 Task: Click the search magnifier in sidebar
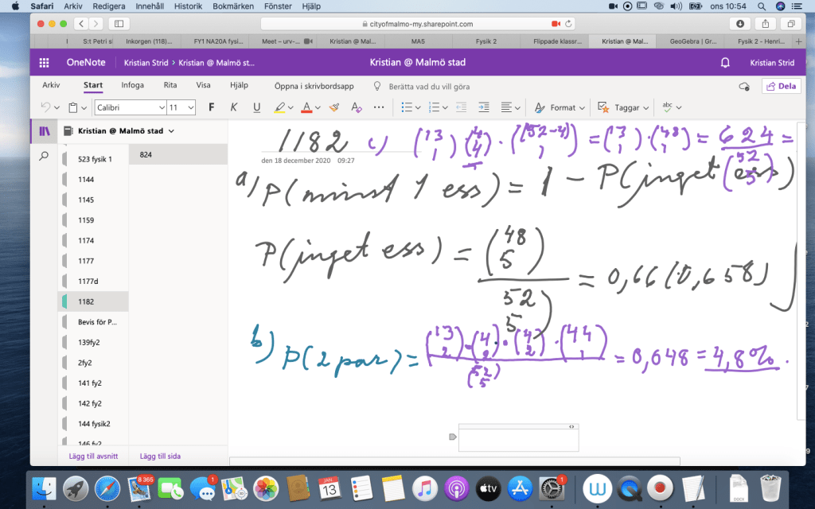[45, 157]
